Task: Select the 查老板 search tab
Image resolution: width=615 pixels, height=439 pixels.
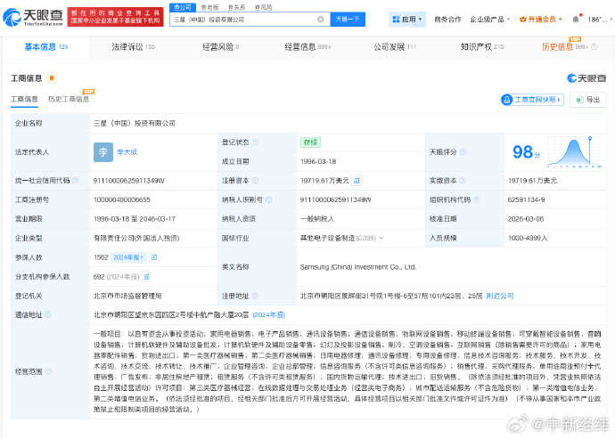Action: tap(209, 7)
